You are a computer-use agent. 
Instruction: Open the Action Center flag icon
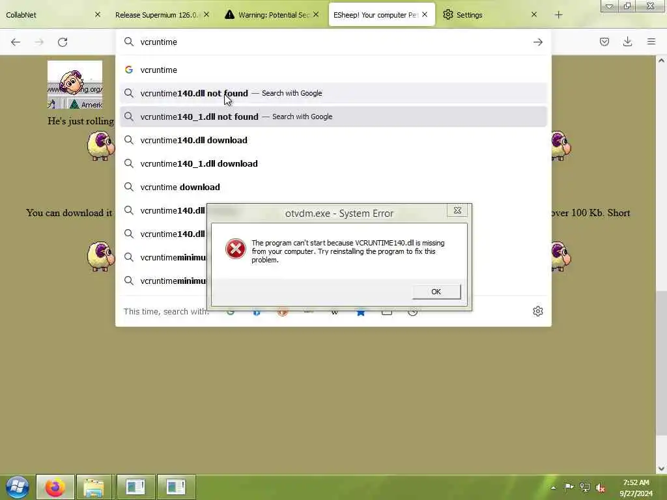[x=569, y=487]
